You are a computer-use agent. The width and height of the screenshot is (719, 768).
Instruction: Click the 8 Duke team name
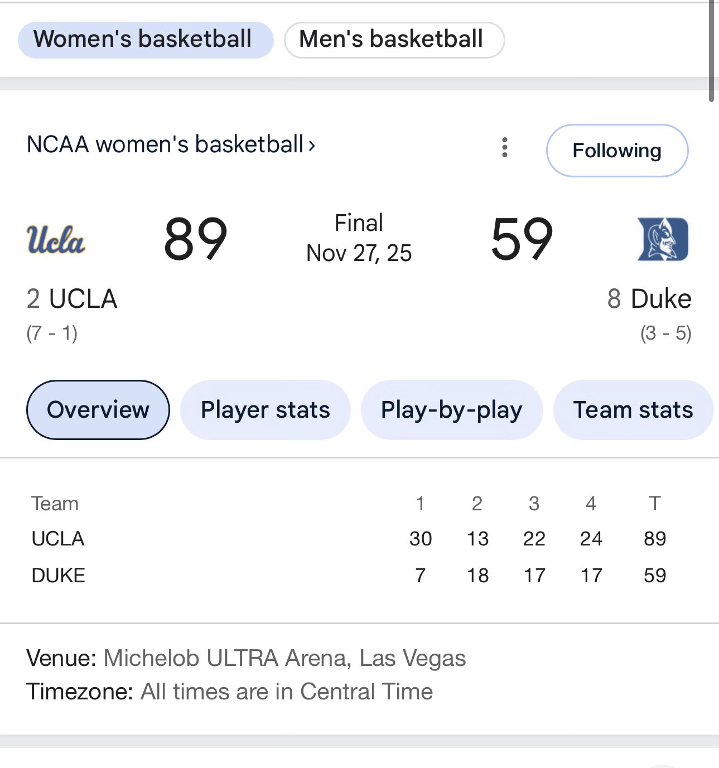649,299
